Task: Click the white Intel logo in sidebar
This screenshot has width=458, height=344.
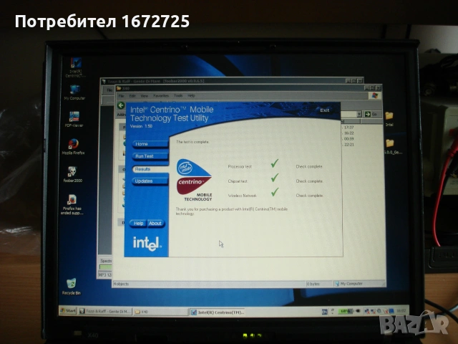Action: 147,244
